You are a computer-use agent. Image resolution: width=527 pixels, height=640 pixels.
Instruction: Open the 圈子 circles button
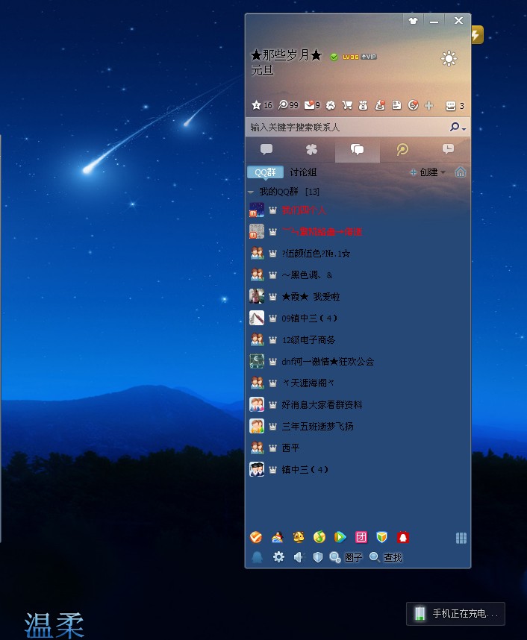tap(346, 557)
